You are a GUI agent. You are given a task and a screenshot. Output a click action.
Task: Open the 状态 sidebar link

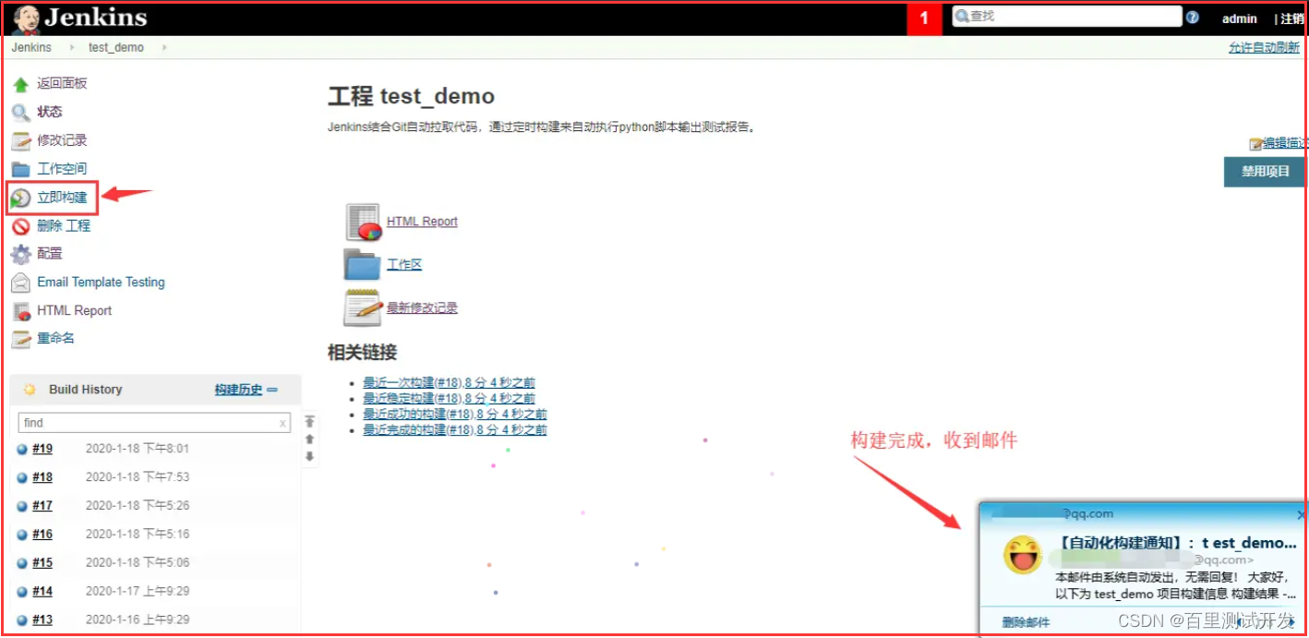coord(50,112)
